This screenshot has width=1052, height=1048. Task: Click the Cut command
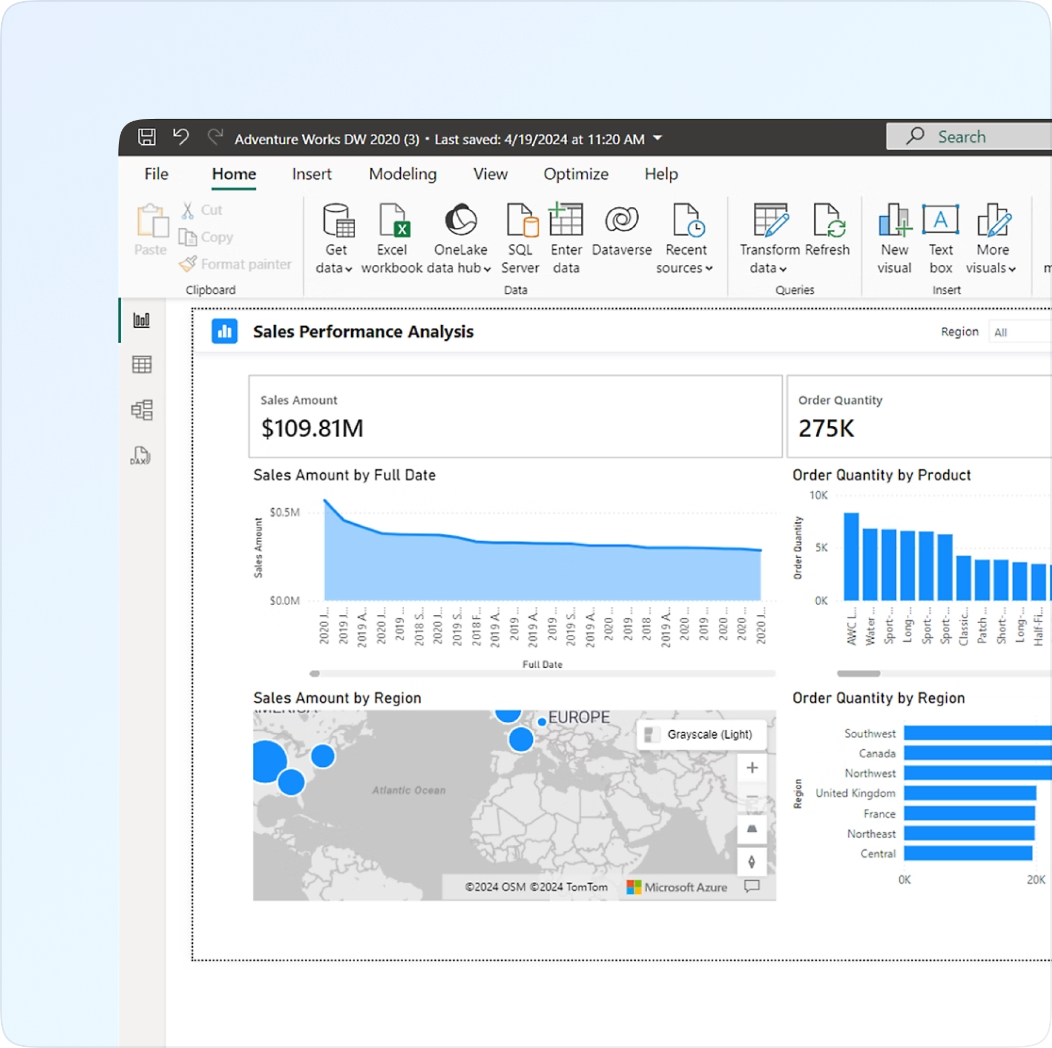point(202,210)
